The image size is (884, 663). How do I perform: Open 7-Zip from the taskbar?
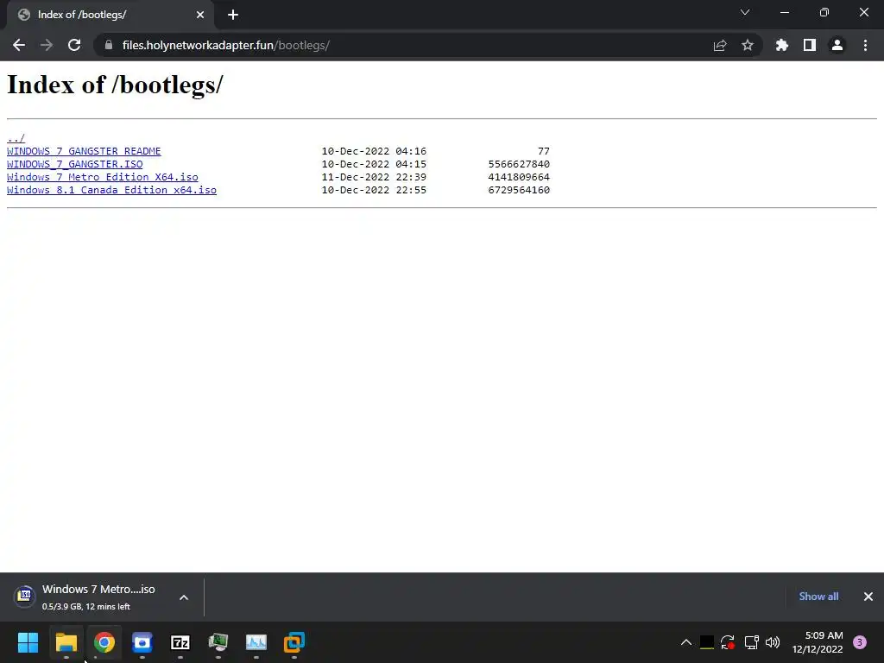tap(180, 642)
